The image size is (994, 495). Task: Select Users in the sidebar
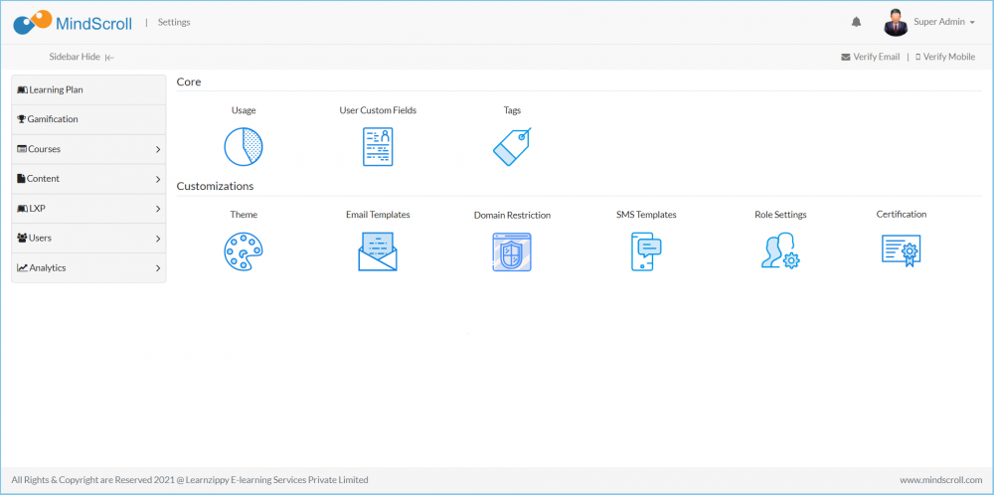tap(88, 239)
